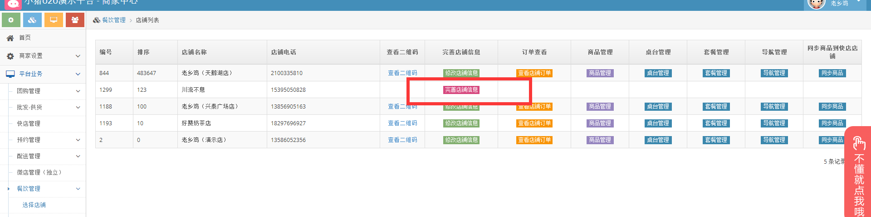This screenshot has width=871, height=217.
Task: Click 同步商品 for 好赞奶茶店
Action: click(x=832, y=123)
